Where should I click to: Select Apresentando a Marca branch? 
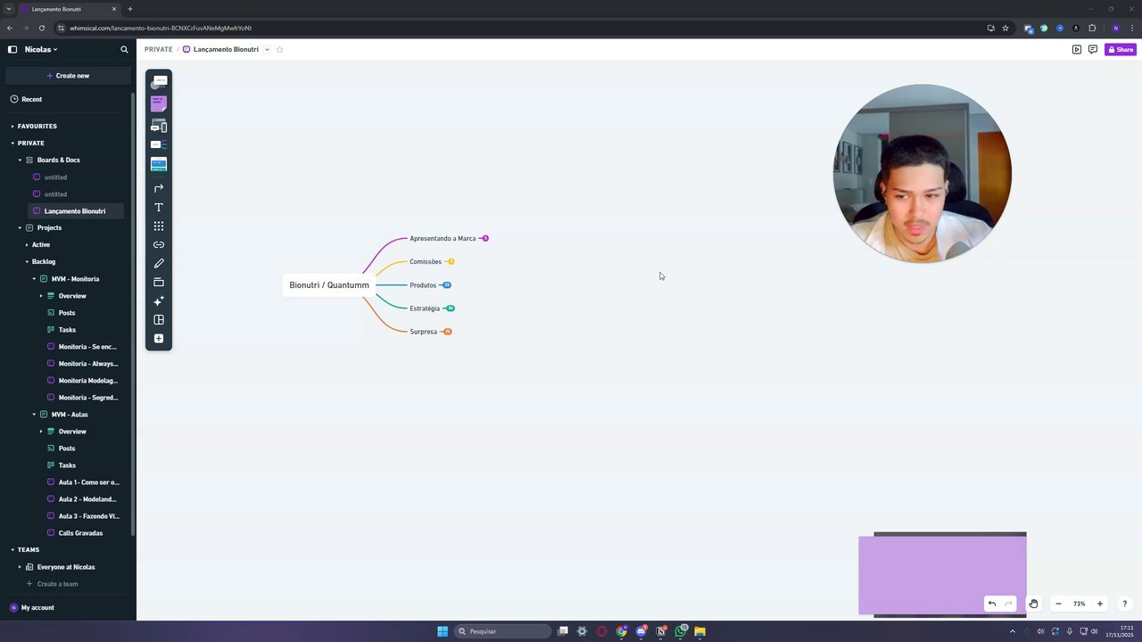tap(443, 239)
